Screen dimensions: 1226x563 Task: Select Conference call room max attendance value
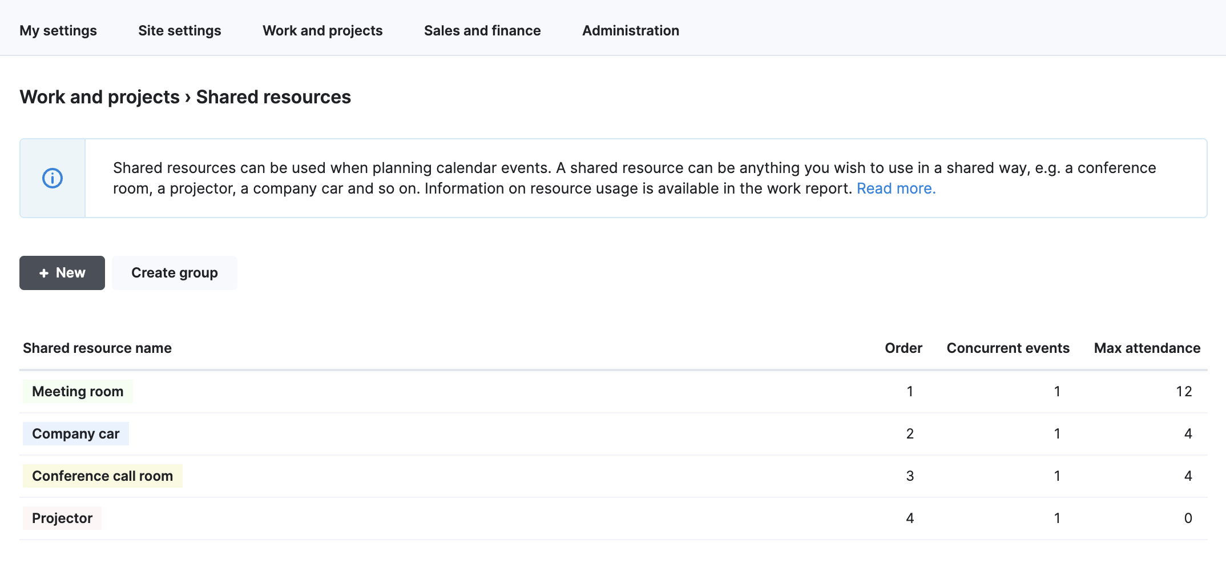pyautogui.click(x=1188, y=476)
